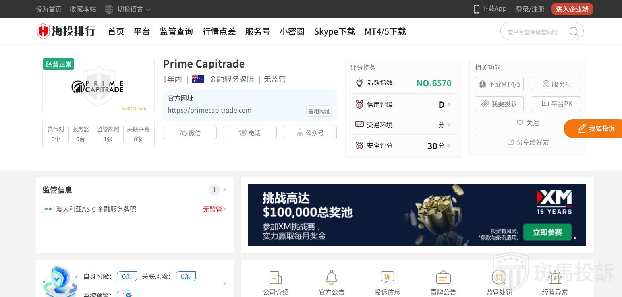Image resolution: width=622 pixels, height=297 pixels.
Task: Go to 行情点差 navigation tab
Action: [219, 31]
